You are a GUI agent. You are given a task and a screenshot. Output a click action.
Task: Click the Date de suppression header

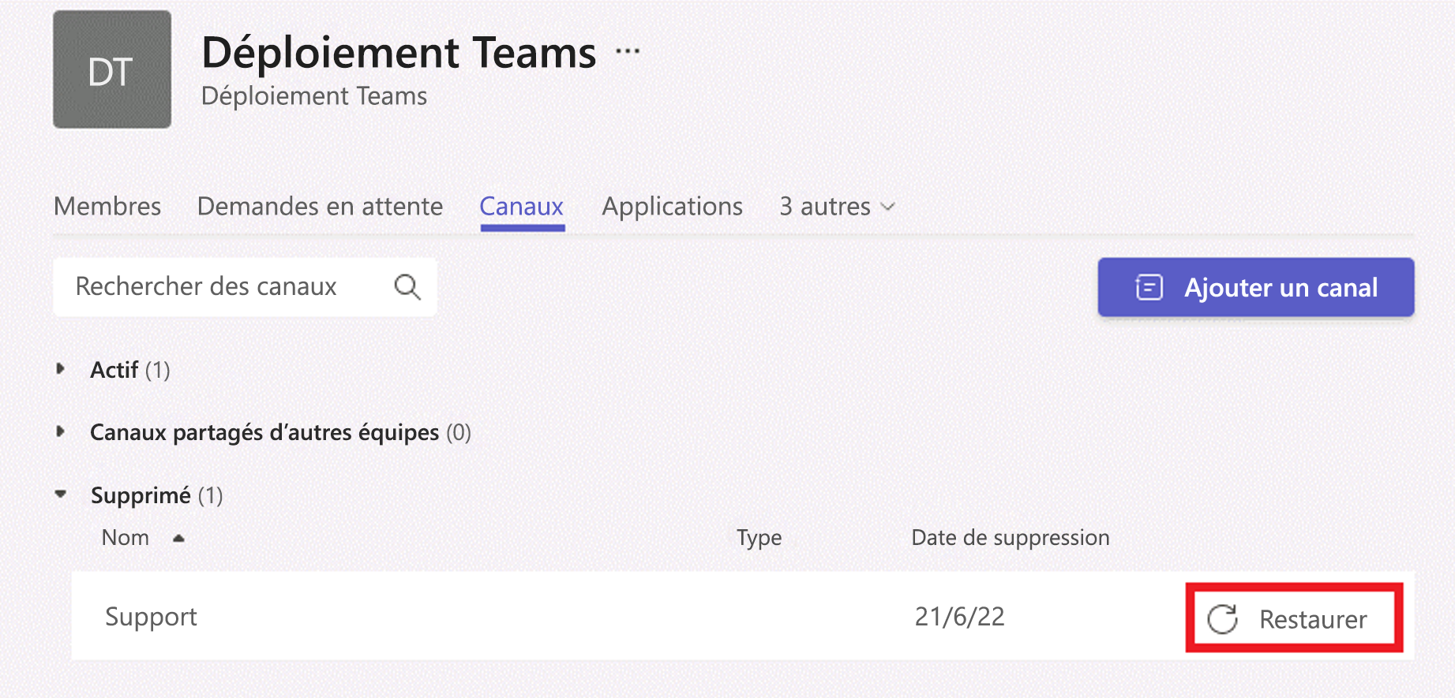[x=1011, y=538]
